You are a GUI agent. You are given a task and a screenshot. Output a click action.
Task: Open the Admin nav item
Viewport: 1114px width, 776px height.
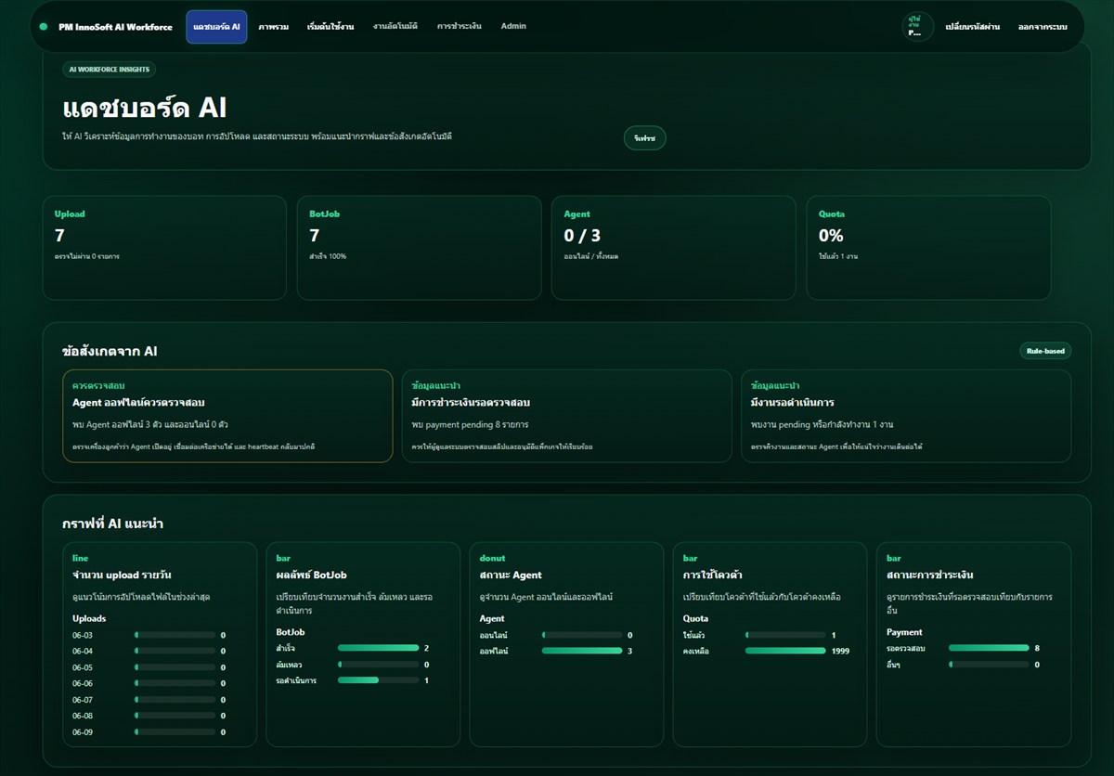tap(513, 26)
